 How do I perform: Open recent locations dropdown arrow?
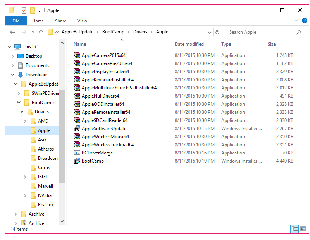(x=33, y=32)
